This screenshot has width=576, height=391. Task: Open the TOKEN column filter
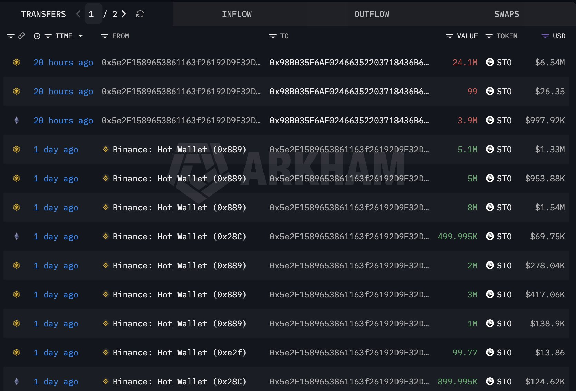click(489, 36)
